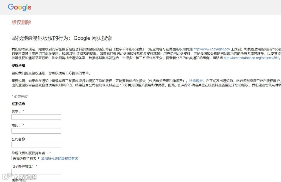Click the 姓氏 field label

click(x=16, y=125)
